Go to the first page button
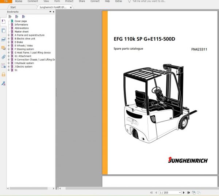The image size is (219, 196). click(x=151, y=193)
